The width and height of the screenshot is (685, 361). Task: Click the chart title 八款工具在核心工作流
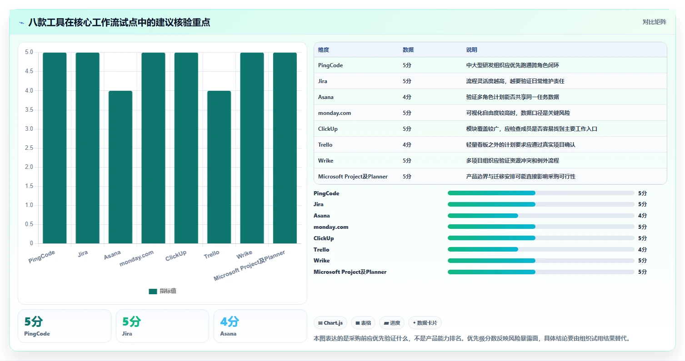119,22
